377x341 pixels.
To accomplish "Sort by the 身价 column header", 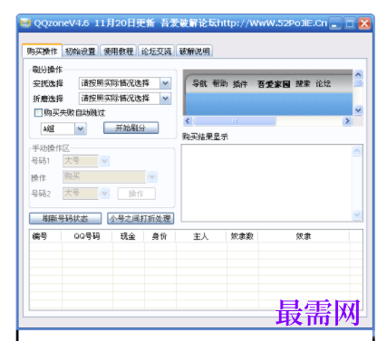I will tap(159, 236).
